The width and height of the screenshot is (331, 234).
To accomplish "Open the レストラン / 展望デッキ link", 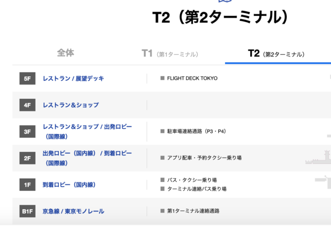I will pyautogui.click(x=73, y=78).
